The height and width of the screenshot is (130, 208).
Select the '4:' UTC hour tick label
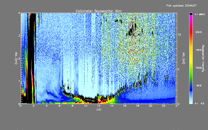[x=47, y=106]
